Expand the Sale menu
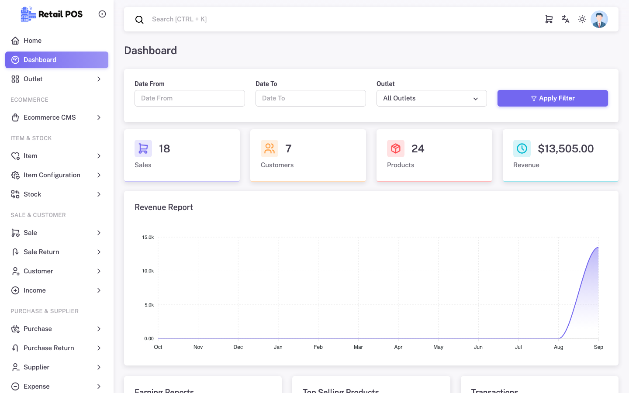The width and height of the screenshot is (629, 393). coord(57,233)
